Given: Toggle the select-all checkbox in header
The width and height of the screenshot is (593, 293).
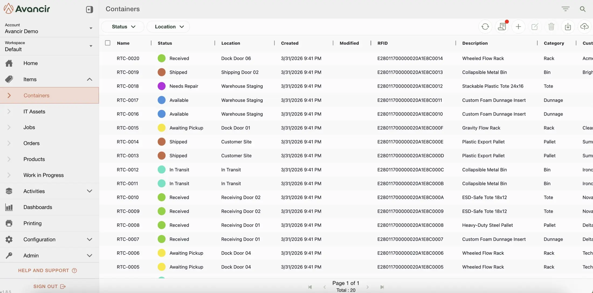Looking at the screenshot, I should click(108, 43).
